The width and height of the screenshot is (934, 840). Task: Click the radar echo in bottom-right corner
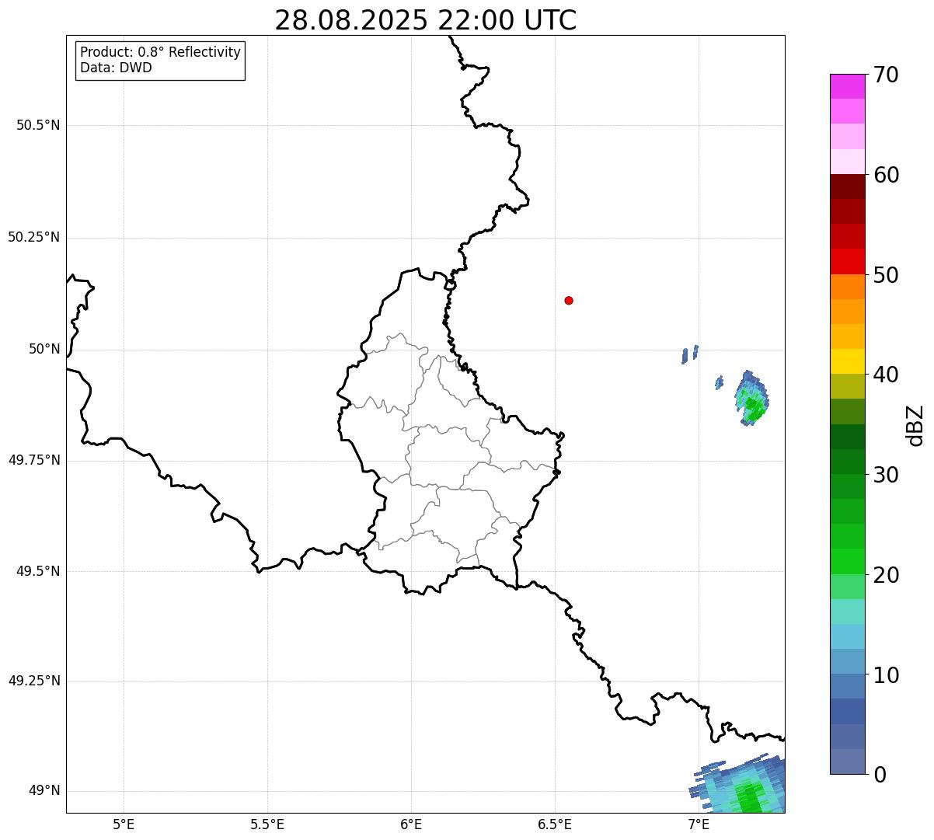[x=738, y=783]
